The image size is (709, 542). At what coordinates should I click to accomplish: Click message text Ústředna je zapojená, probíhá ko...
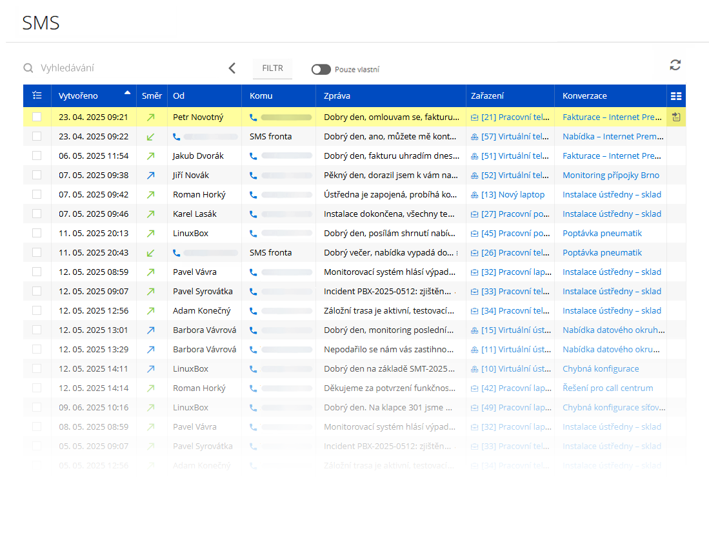[390, 195]
